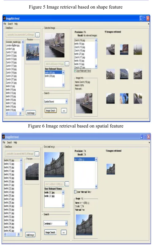Select berlin (30).jpg in lower database list

(9, 209)
